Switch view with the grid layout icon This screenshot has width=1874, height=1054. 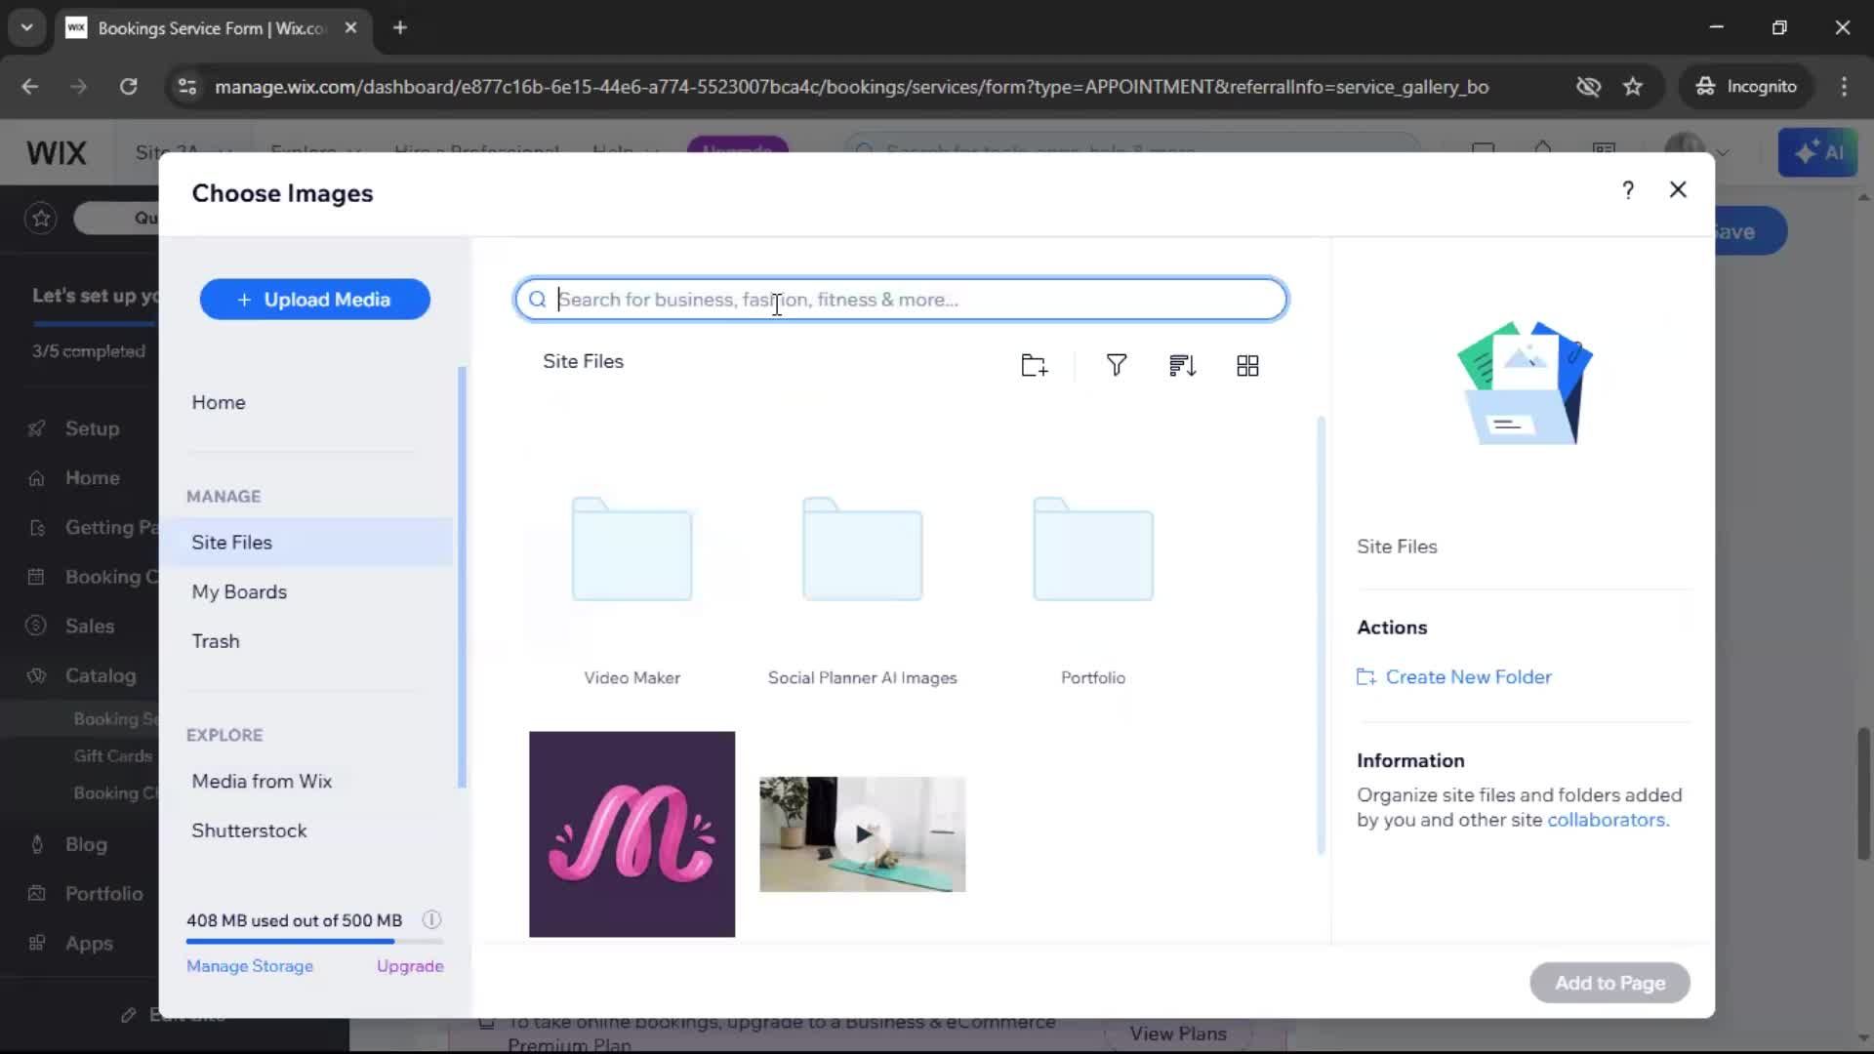[1247, 366]
